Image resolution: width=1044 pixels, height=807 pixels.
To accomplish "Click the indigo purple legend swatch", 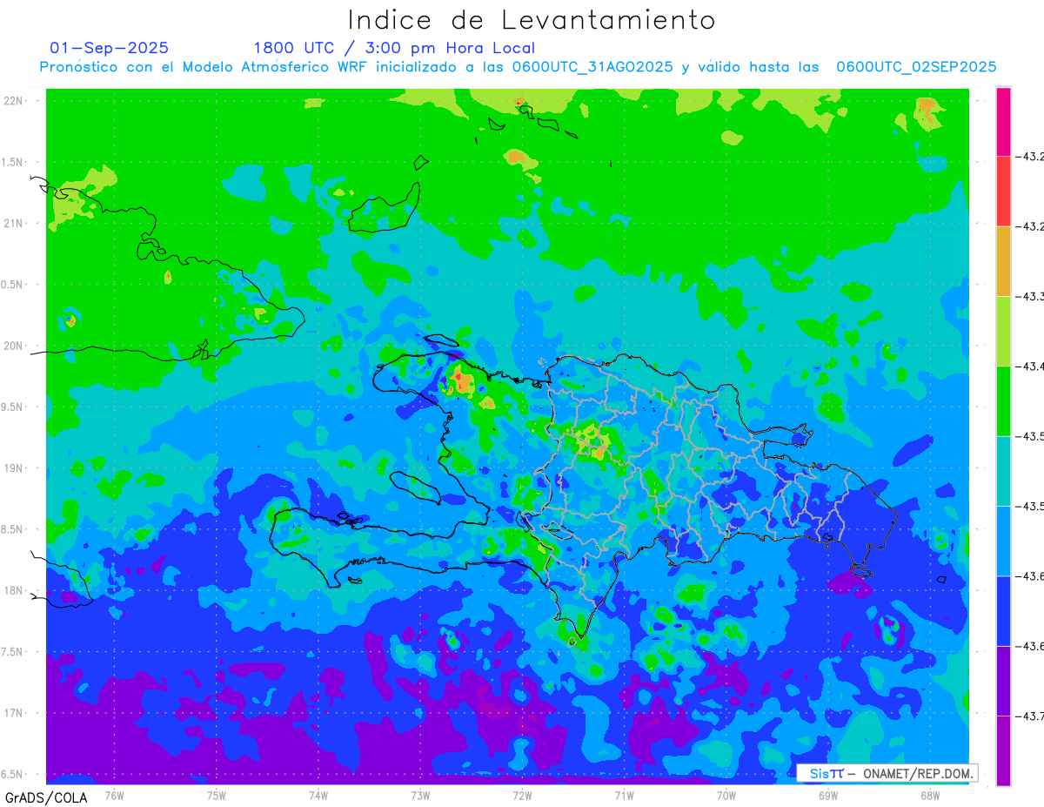I will coord(1003,681).
